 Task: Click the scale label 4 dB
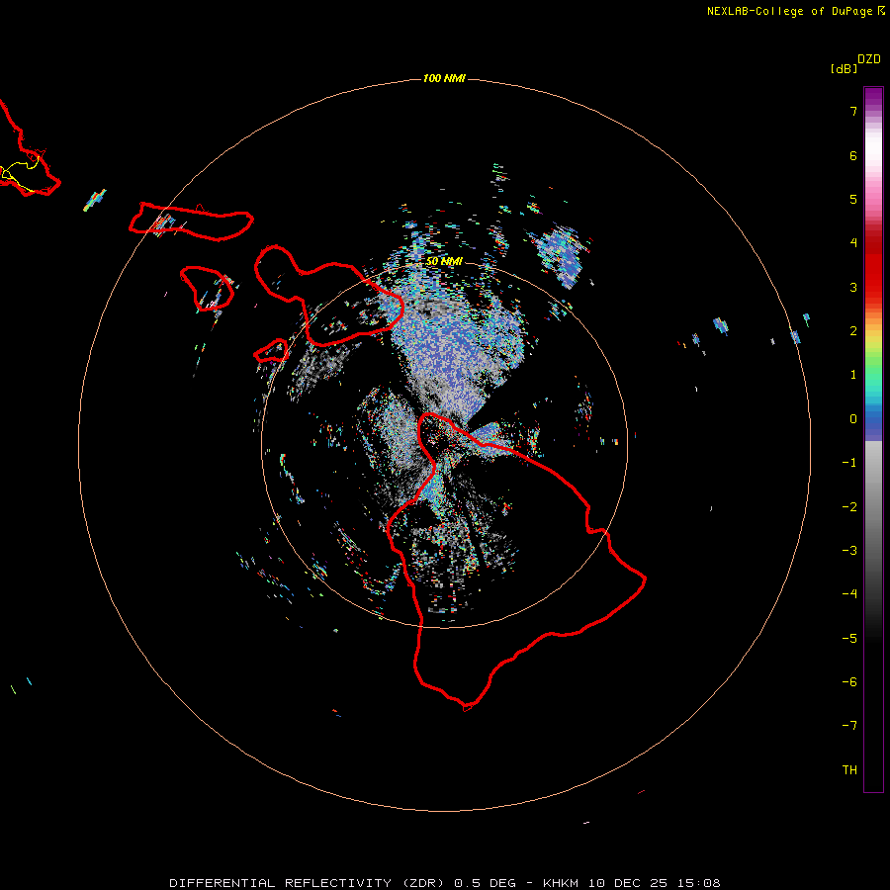pos(853,243)
